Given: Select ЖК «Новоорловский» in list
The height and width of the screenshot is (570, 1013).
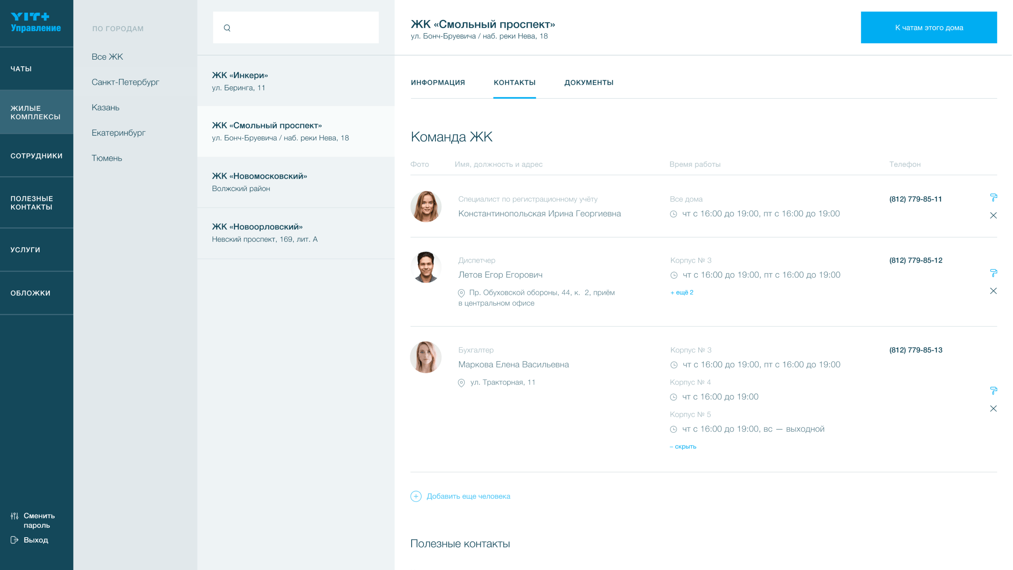Looking at the screenshot, I should click(296, 233).
